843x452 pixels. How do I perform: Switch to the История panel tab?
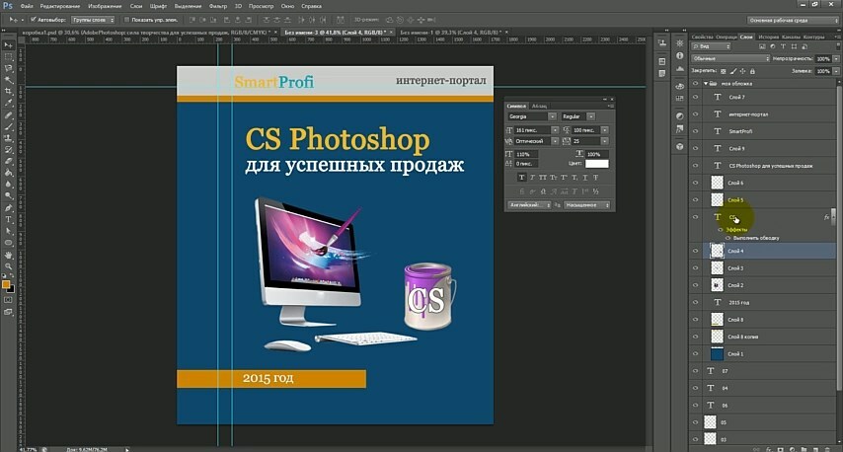[767, 37]
